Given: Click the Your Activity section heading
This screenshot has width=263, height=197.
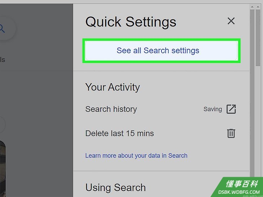Looking at the screenshot, I should pyautogui.click(x=112, y=87).
